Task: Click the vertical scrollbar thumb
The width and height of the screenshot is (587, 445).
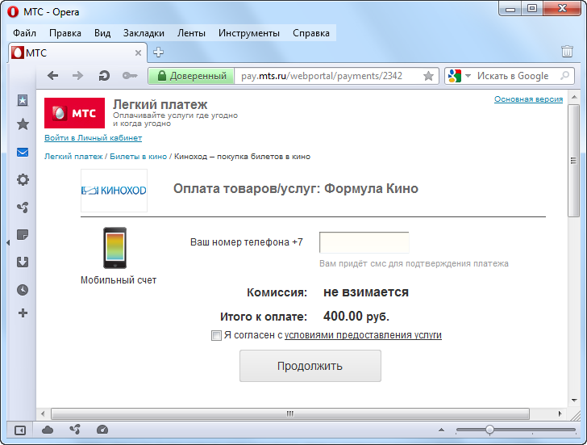Action: 573,161
